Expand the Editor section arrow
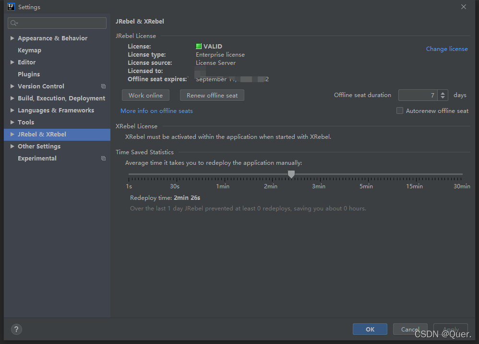The height and width of the screenshot is (344, 479). (x=12, y=62)
